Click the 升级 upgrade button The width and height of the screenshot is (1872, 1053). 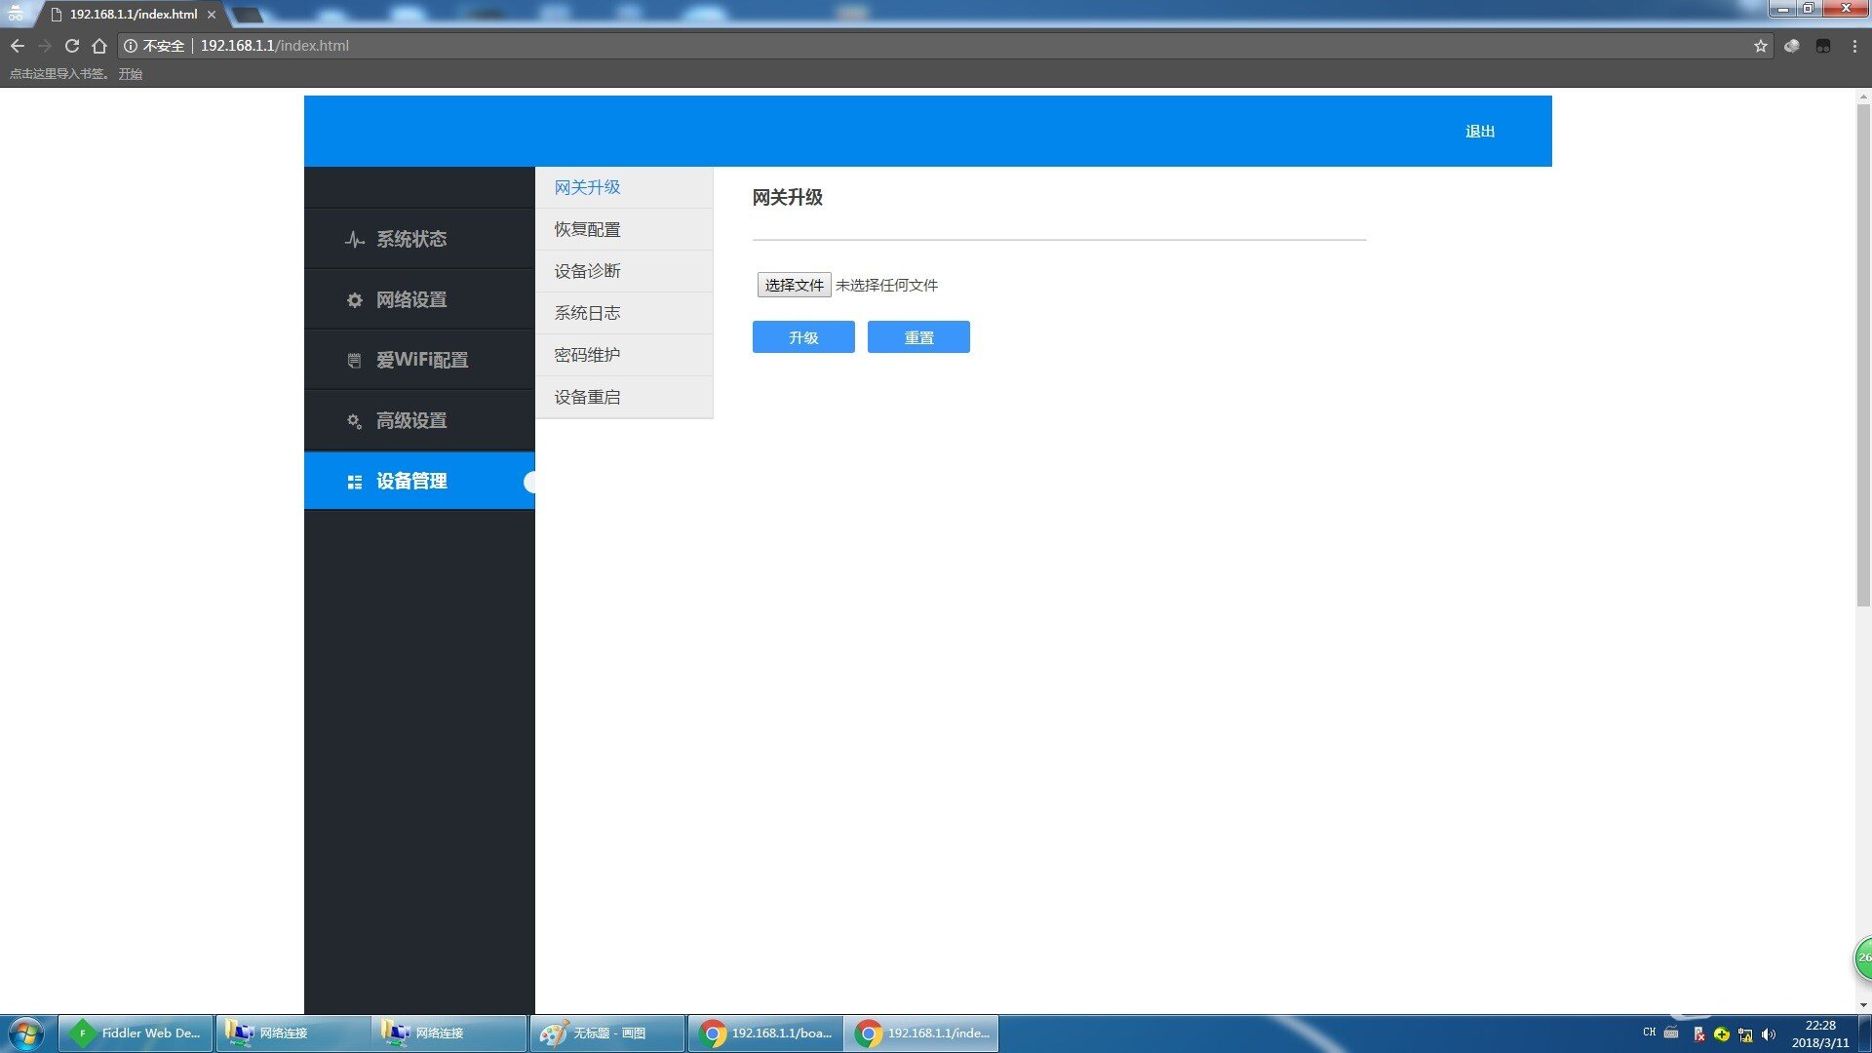pyautogui.click(x=803, y=337)
